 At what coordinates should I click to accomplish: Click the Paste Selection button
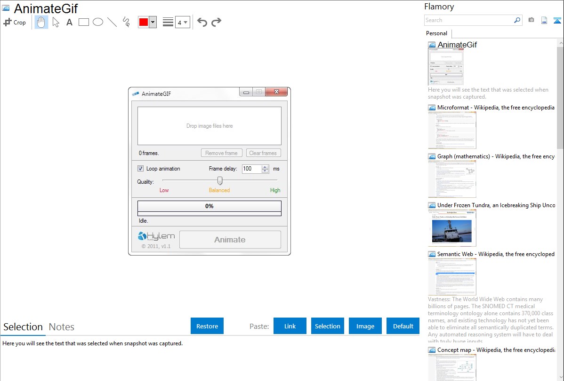[x=328, y=326]
